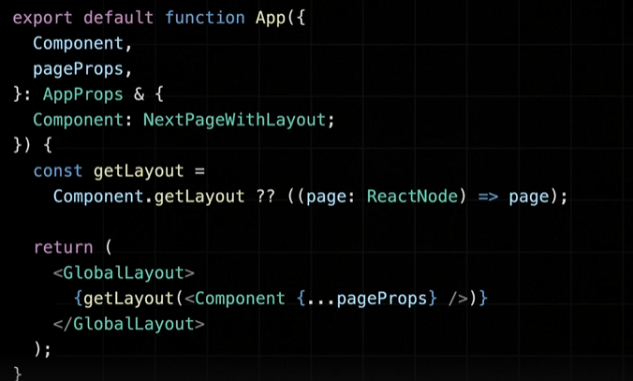
Task: Click the '??' nullish coalescing operator
Action: point(265,197)
